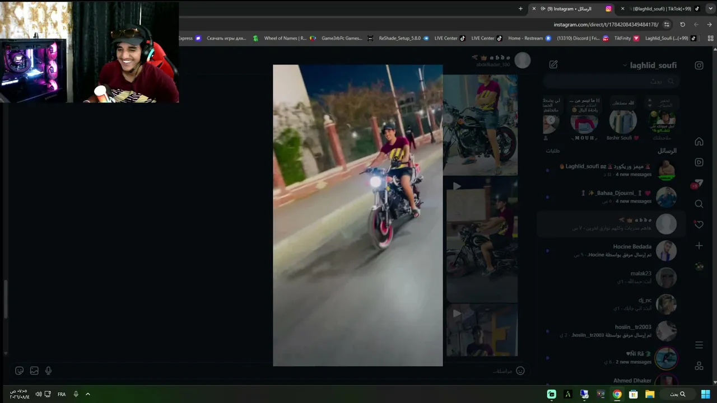Viewport: 717px width, 403px height.
Task: Open the طلبات message requests link
Action: 553,151
